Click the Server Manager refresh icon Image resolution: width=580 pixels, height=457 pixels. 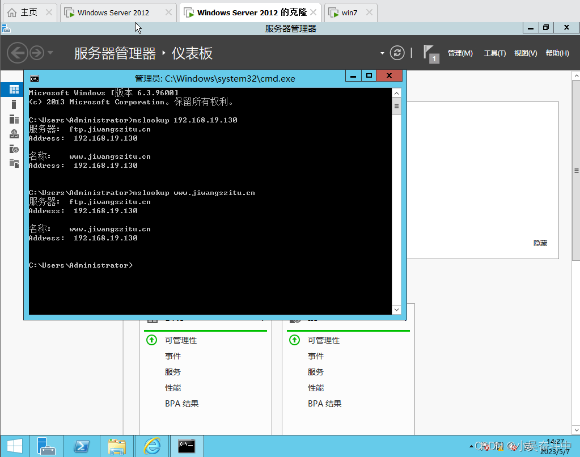pyautogui.click(x=396, y=52)
